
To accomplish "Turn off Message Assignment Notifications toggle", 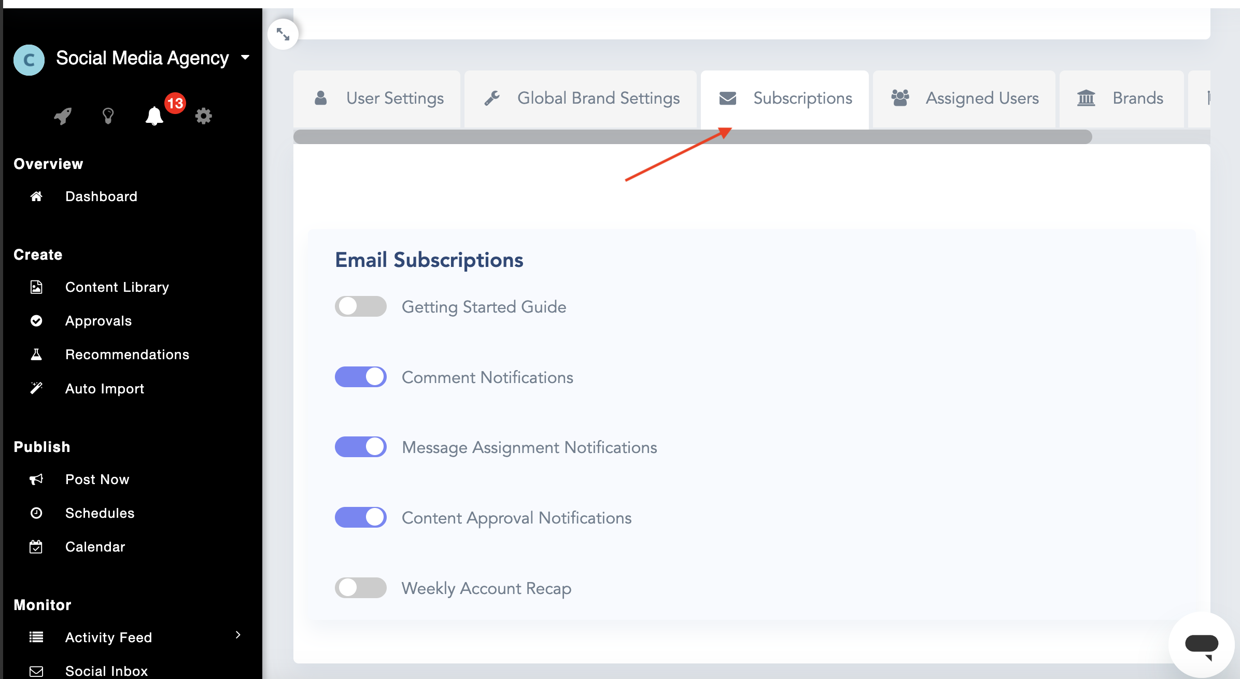I will (361, 447).
